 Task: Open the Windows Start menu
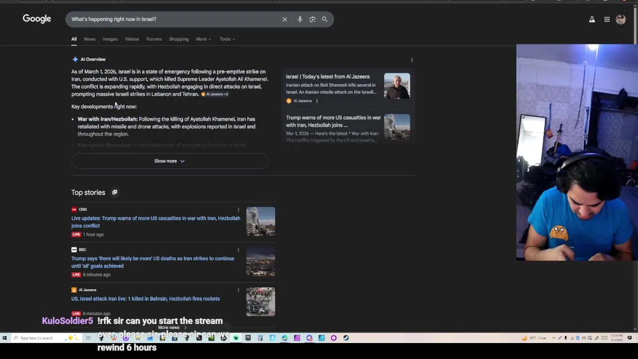[4, 338]
